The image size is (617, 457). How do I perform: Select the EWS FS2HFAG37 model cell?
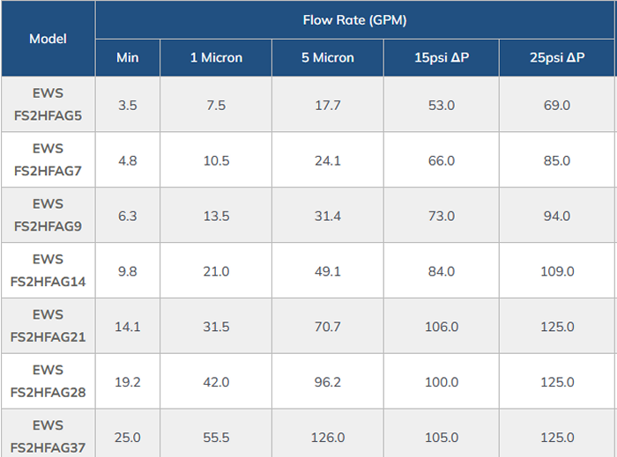[48, 435]
